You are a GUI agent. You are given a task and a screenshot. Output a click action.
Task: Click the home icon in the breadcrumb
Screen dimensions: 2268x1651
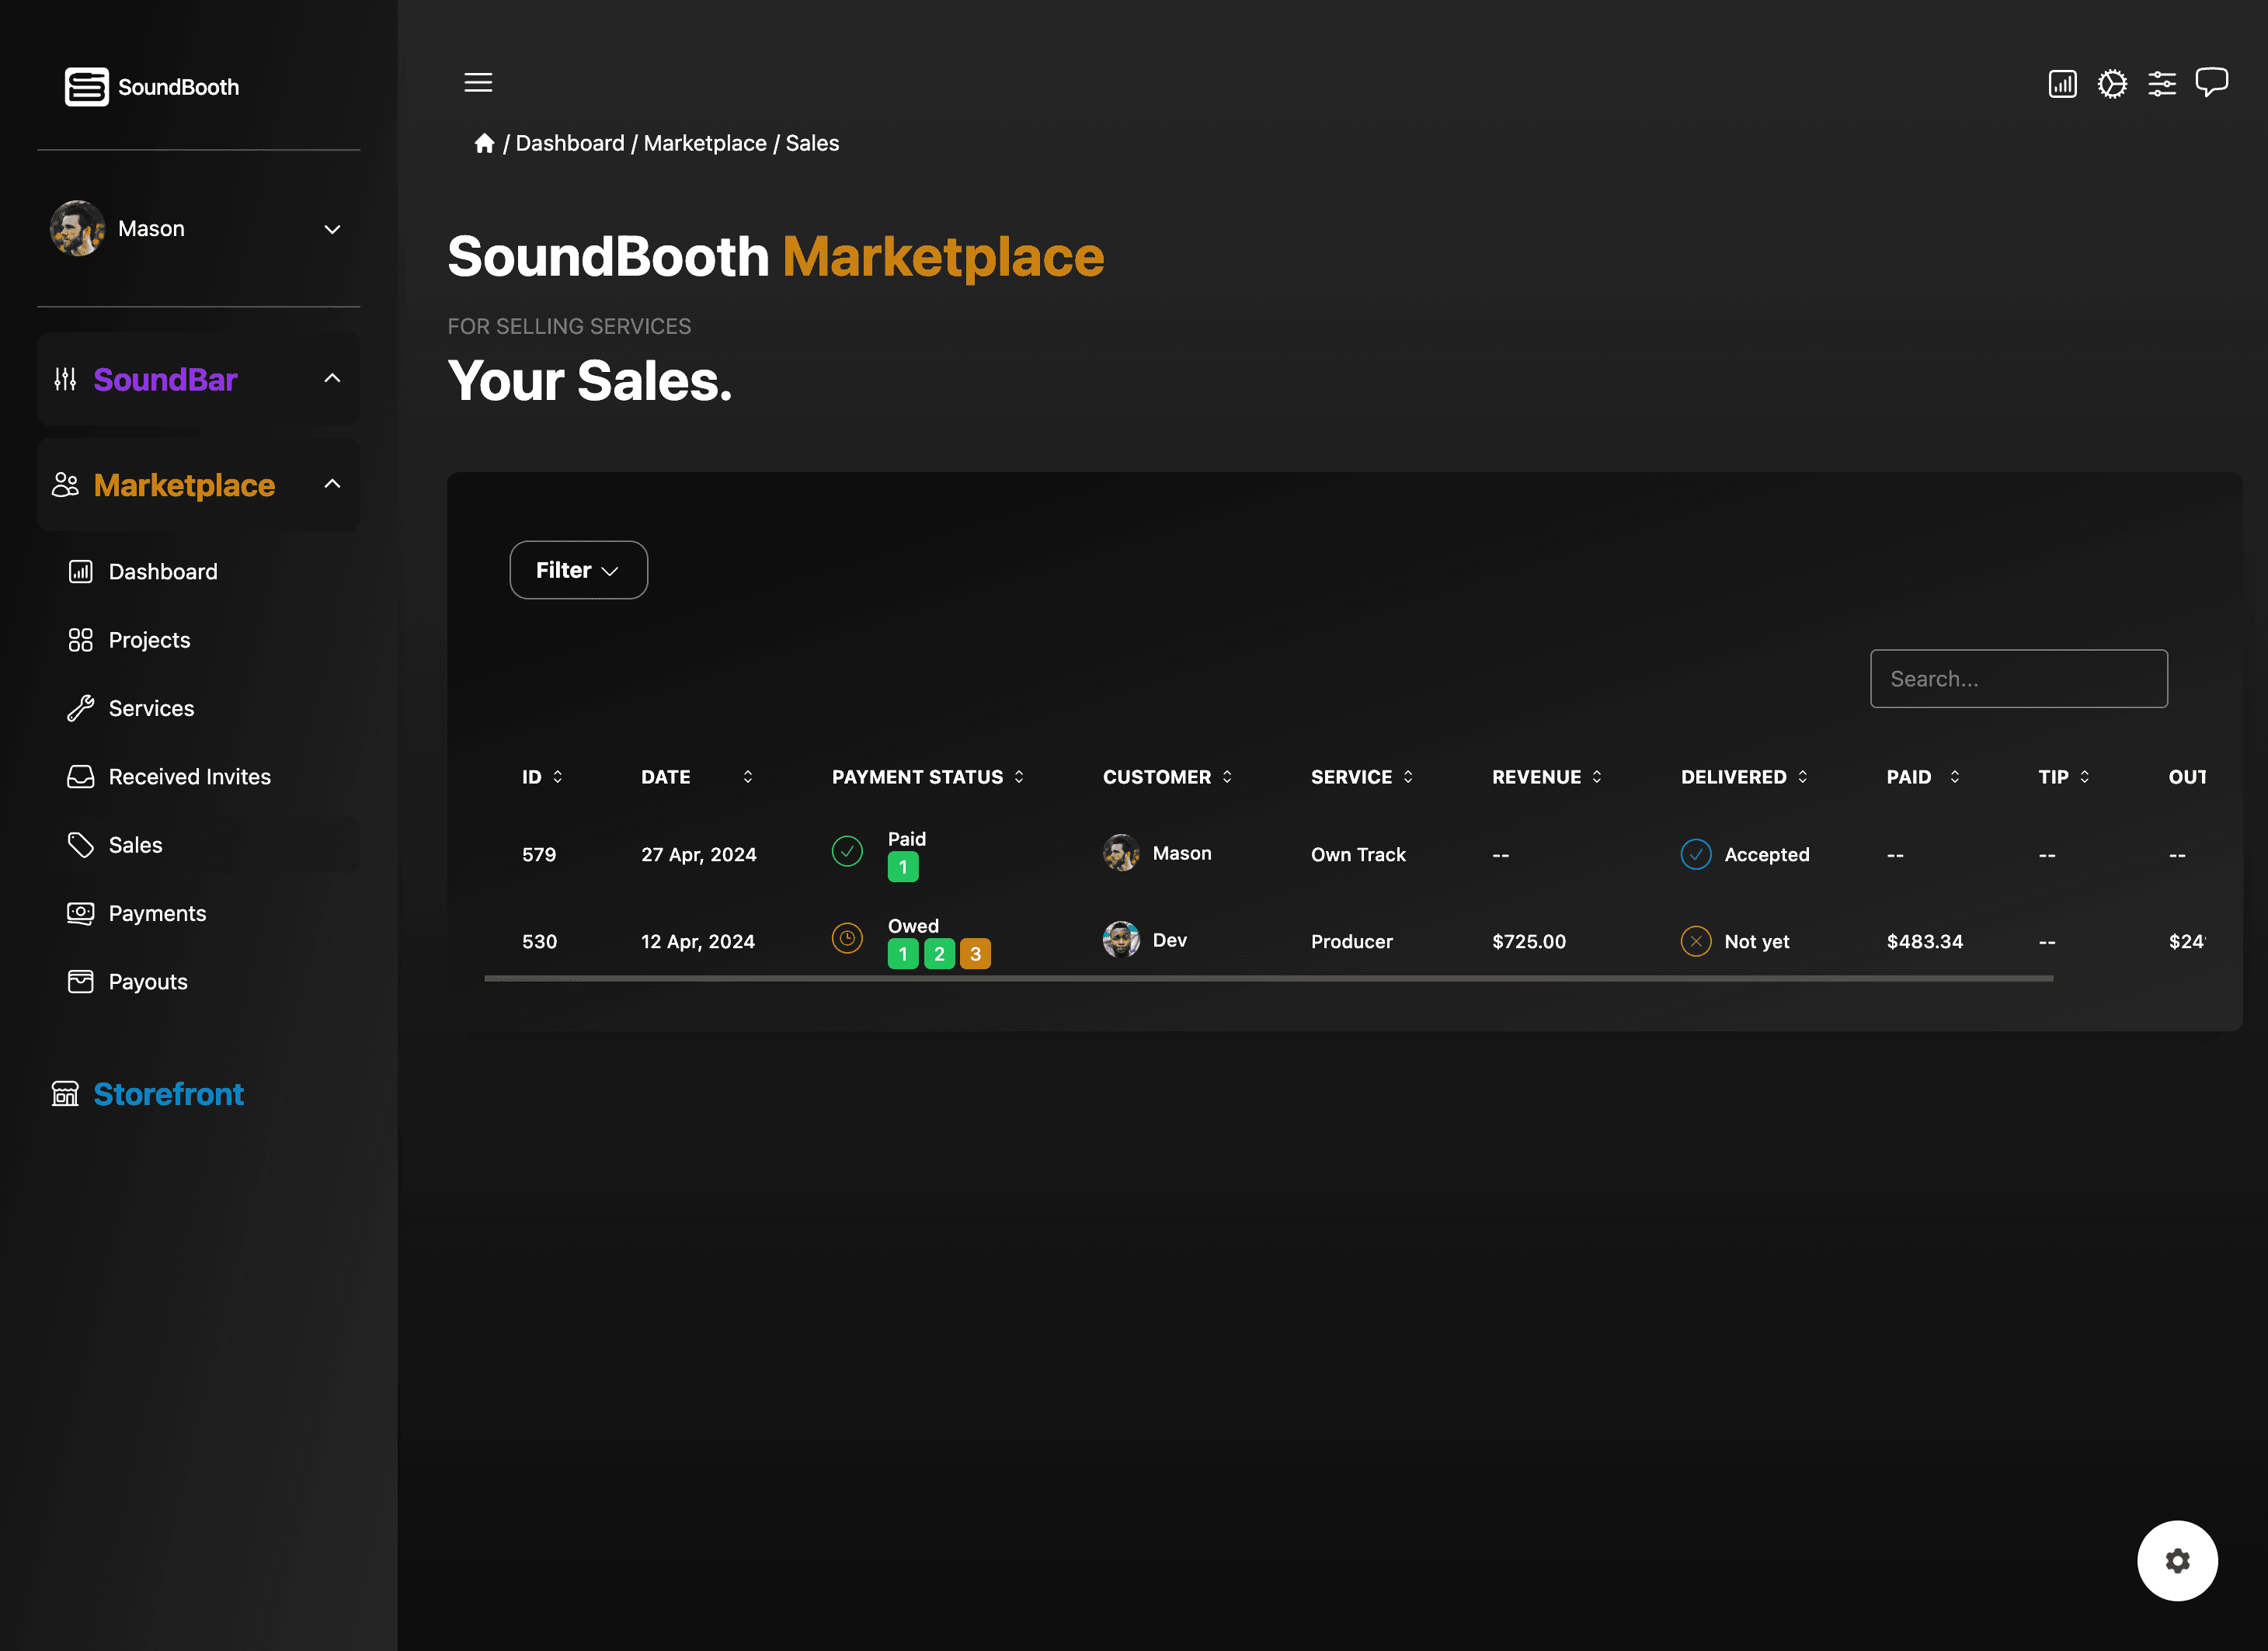pyautogui.click(x=484, y=143)
